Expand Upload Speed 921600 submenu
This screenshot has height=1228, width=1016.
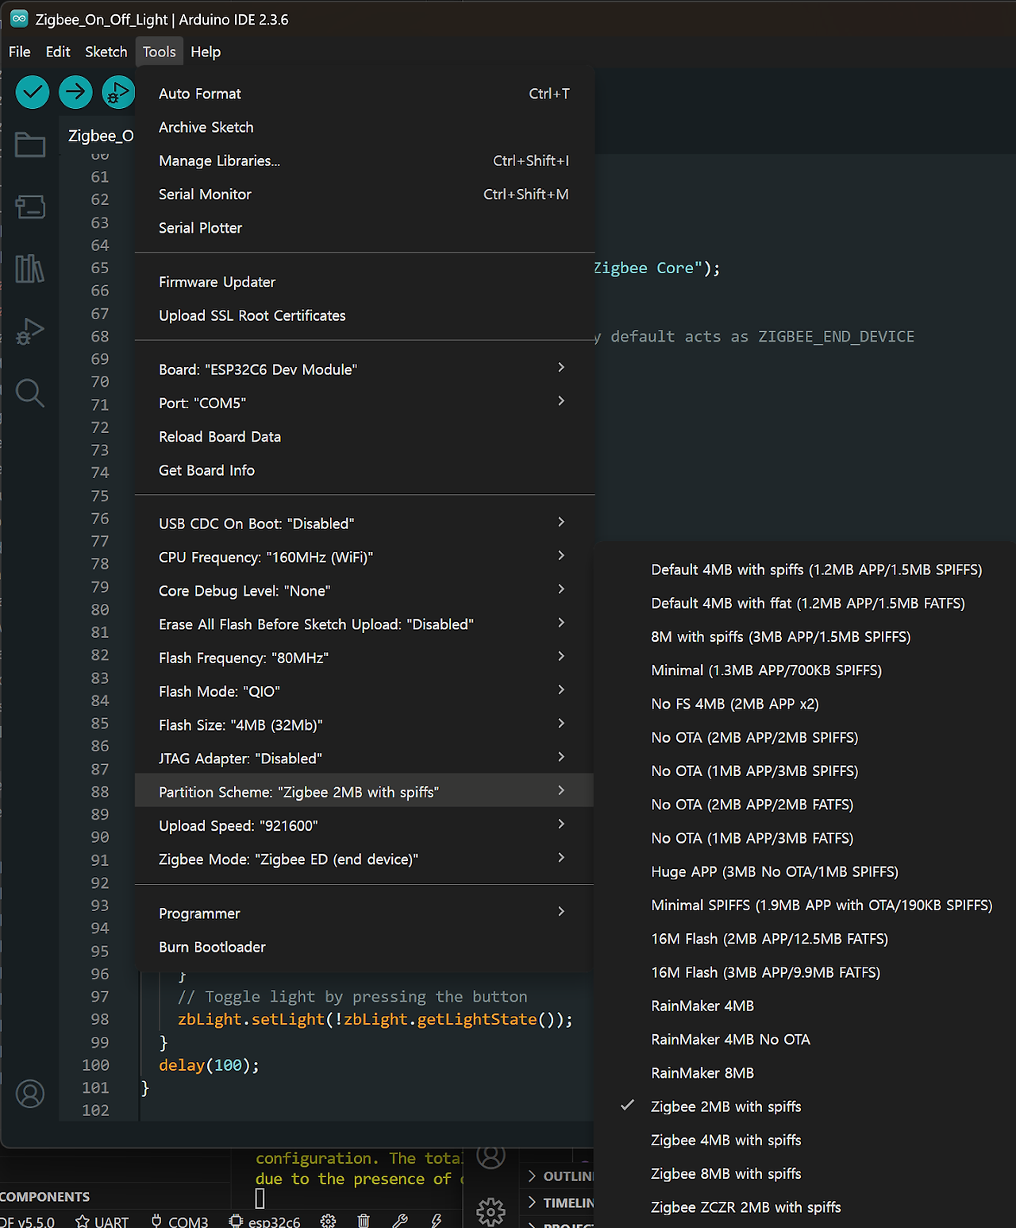pyautogui.click(x=364, y=825)
